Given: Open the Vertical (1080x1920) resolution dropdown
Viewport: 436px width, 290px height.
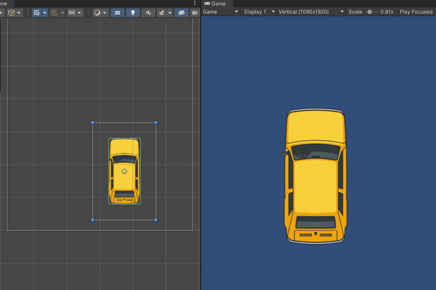Looking at the screenshot, I should coord(311,12).
